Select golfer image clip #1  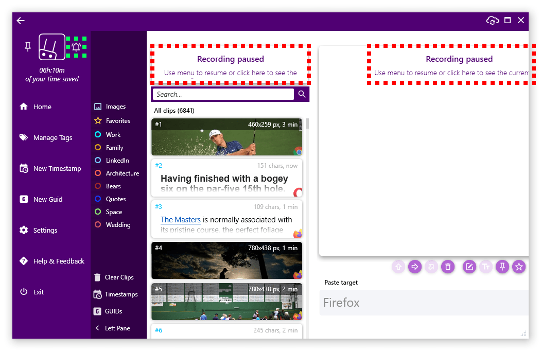pos(226,137)
